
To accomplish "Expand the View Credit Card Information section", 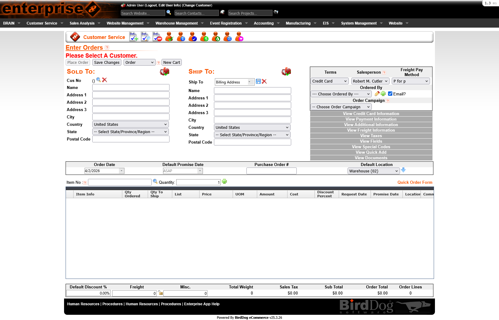I will tap(371, 114).
